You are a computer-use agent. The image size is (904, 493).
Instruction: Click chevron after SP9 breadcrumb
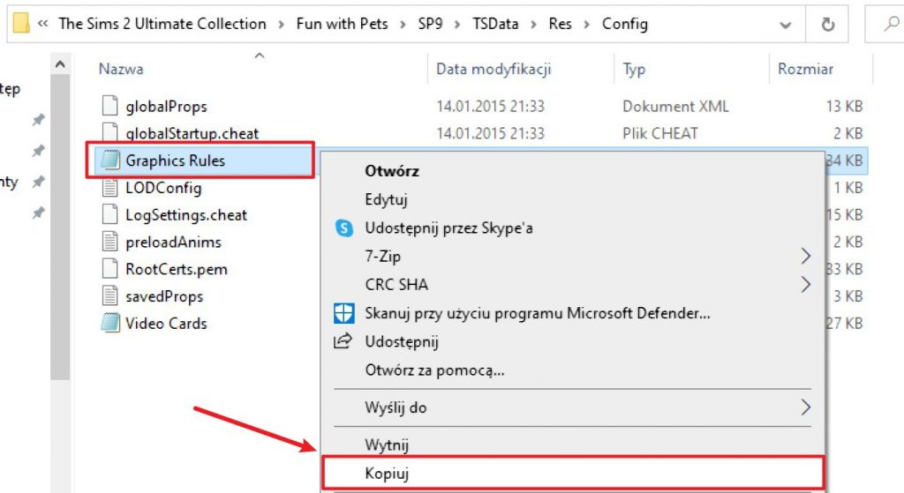457,24
